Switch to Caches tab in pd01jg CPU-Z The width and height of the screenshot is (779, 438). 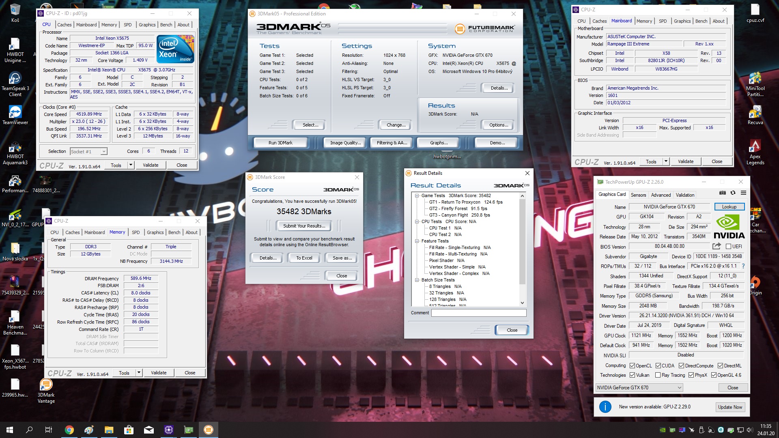pos(64,25)
